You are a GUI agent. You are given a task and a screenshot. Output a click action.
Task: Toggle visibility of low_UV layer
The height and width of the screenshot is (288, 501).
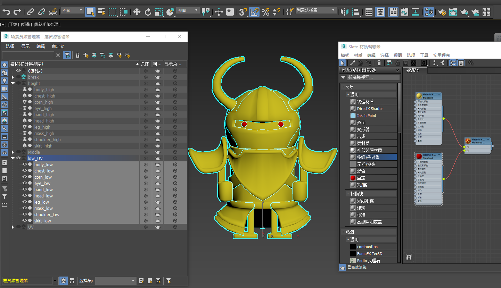click(x=18, y=158)
